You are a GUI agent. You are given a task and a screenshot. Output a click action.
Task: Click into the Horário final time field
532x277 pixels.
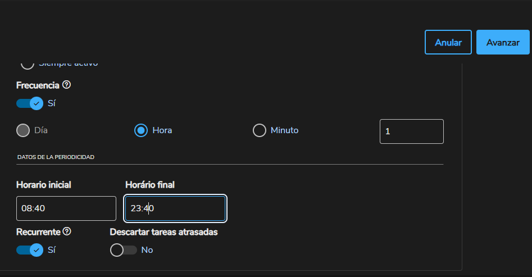tap(175, 208)
